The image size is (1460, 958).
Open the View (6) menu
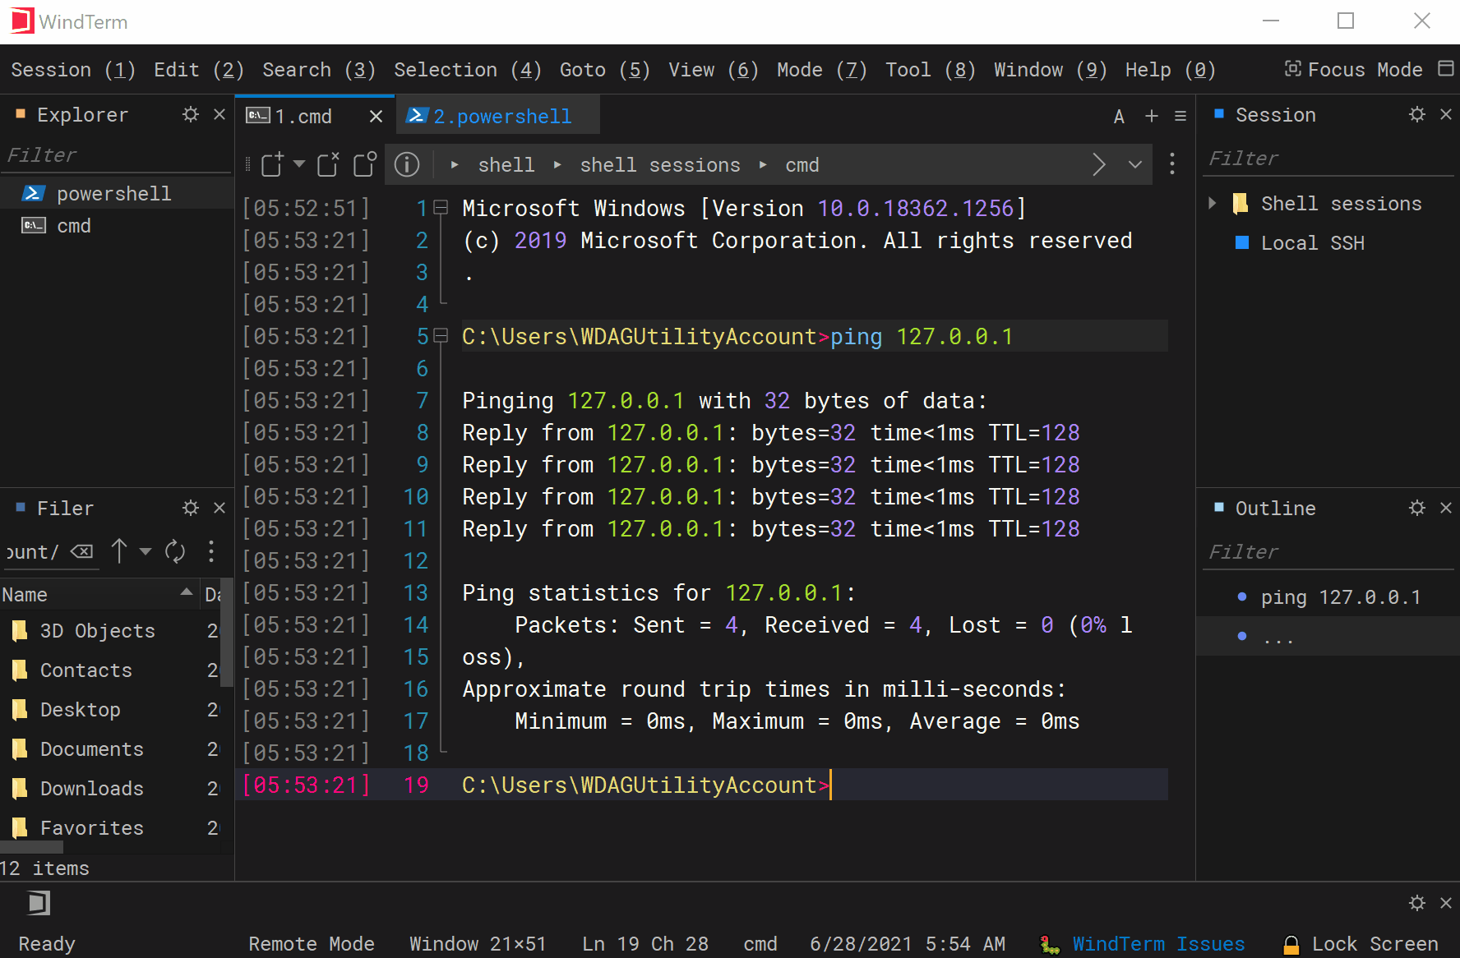pyautogui.click(x=714, y=70)
